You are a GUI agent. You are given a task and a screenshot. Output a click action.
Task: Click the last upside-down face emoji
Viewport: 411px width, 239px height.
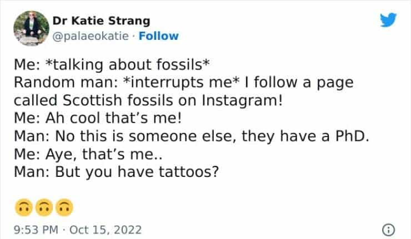(x=65, y=207)
